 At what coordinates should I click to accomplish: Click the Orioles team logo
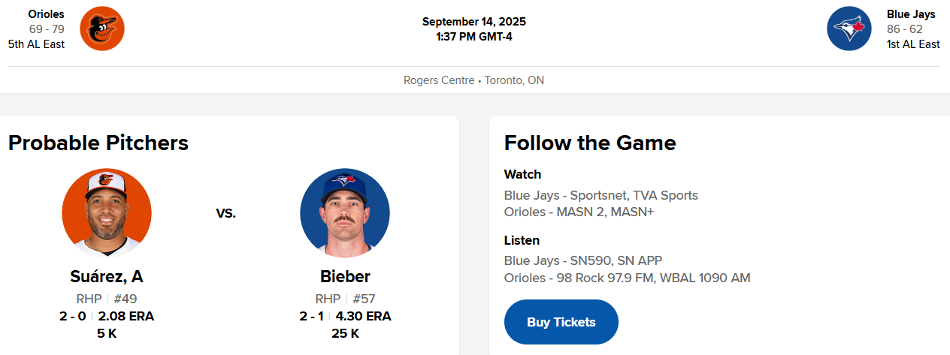(x=101, y=29)
